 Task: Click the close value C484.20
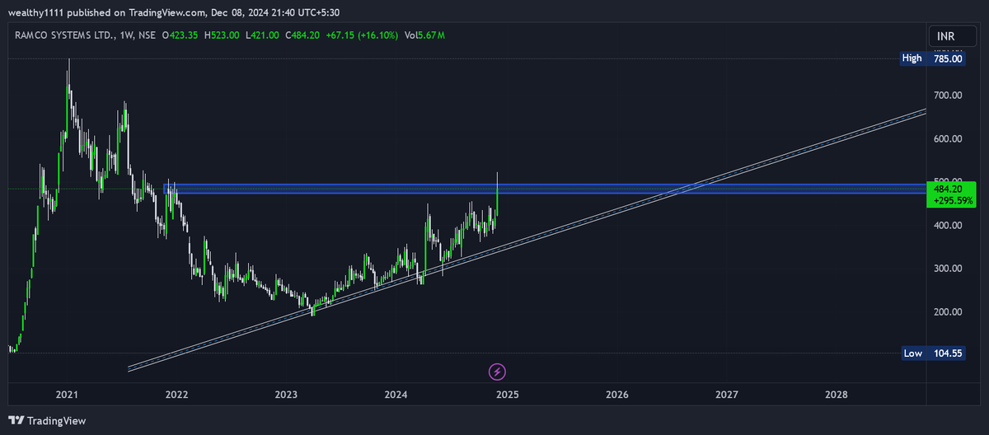pyautogui.click(x=302, y=35)
